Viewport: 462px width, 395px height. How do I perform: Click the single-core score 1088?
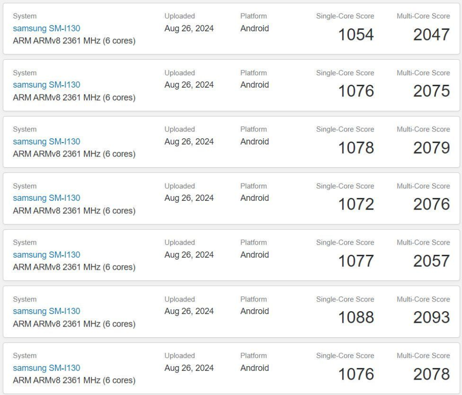coord(356,317)
